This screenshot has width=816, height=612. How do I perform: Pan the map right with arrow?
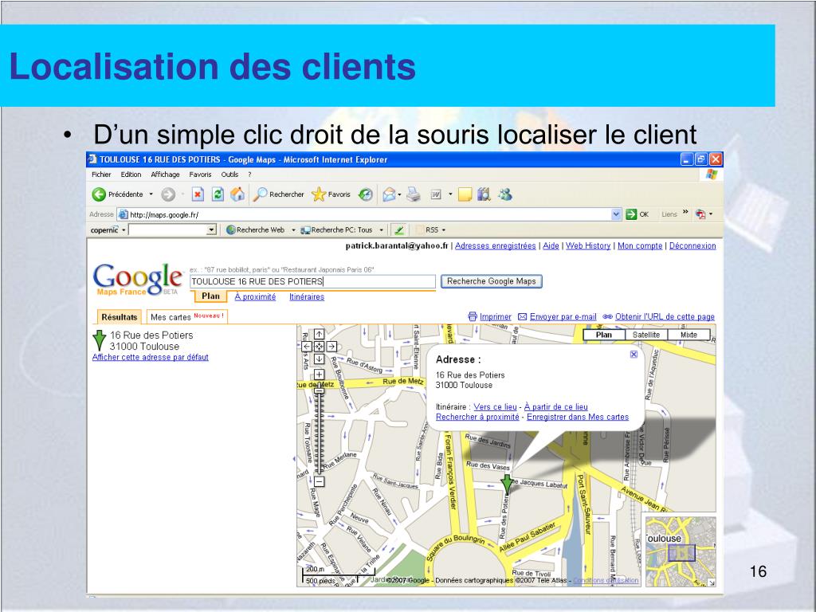pyautogui.click(x=331, y=347)
